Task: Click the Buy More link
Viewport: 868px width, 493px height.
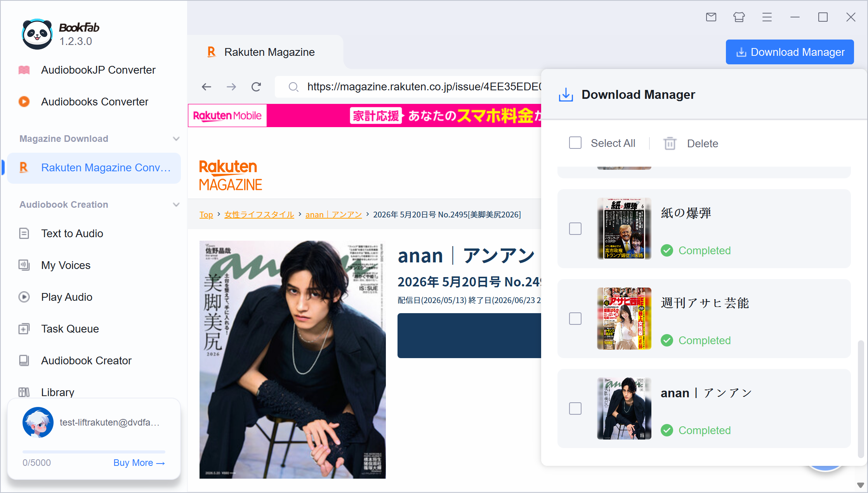Action: tap(139, 463)
